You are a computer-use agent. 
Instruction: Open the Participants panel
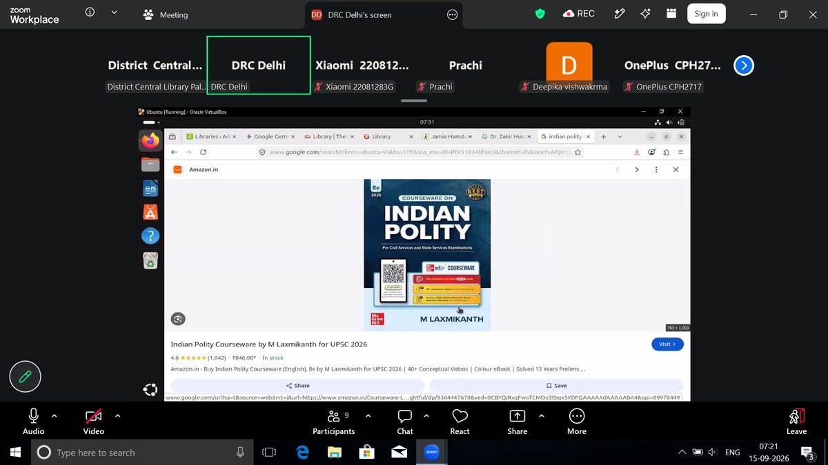click(334, 422)
